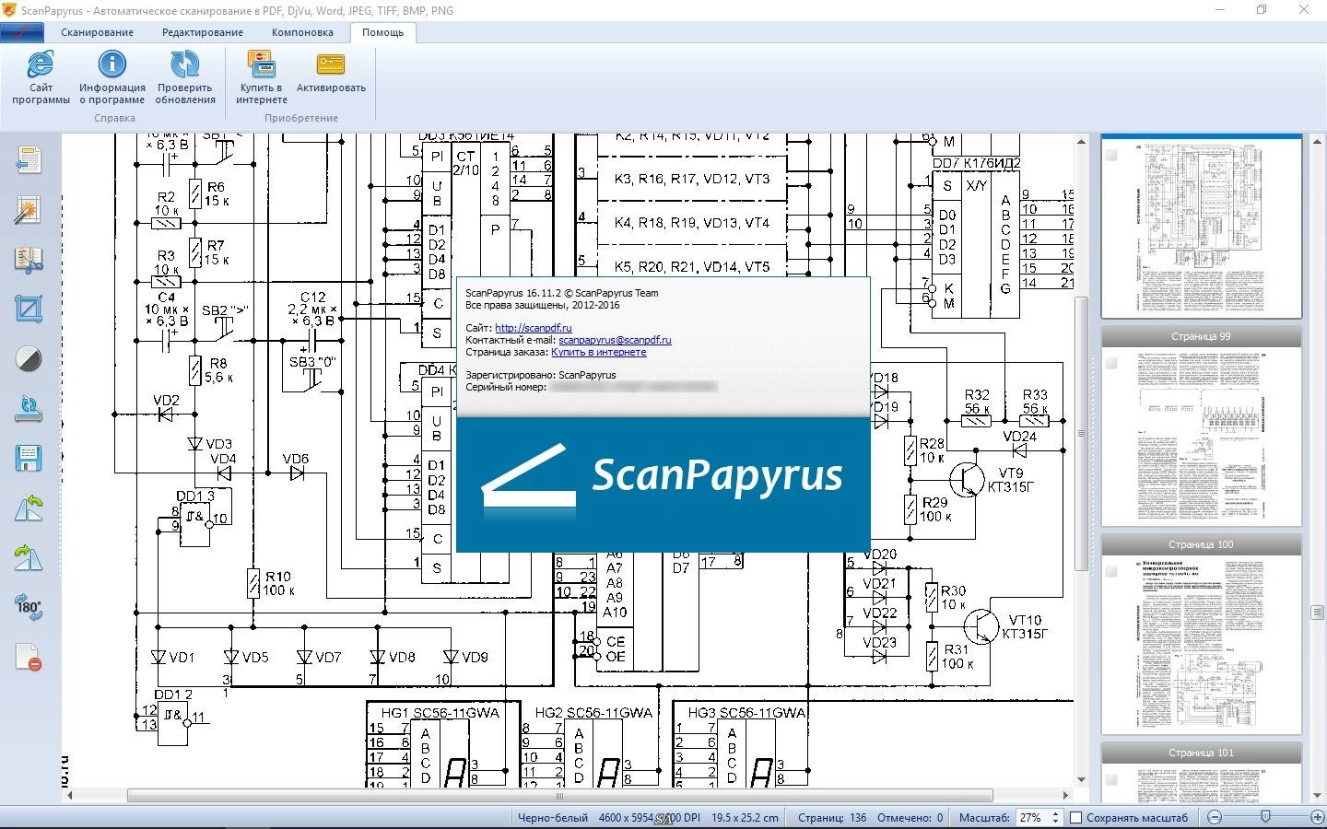Image resolution: width=1327 pixels, height=829 pixels.
Task: Click the application menu button at top-left
Action: pyautogui.click(x=22, y=31)
